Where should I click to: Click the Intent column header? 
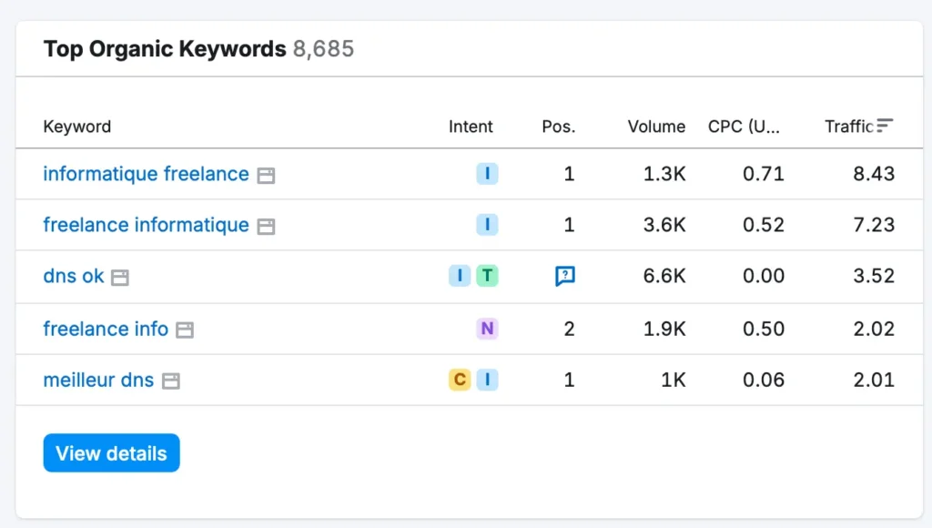pyautogui.click(x=471, y=127)
